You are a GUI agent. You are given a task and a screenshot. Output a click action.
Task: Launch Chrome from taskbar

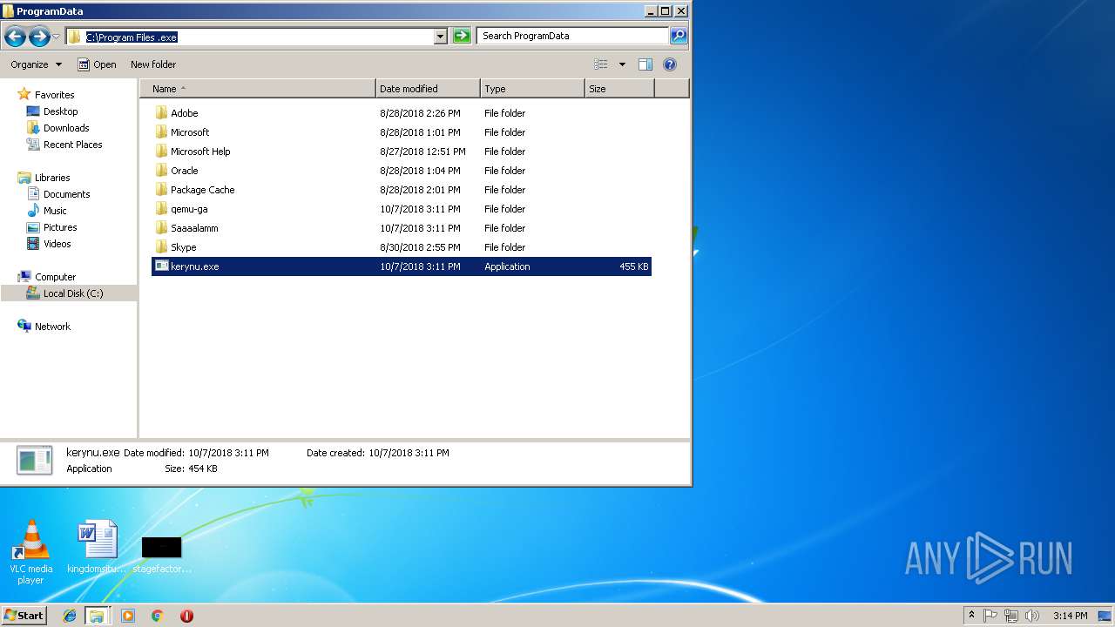pos(157,616)
